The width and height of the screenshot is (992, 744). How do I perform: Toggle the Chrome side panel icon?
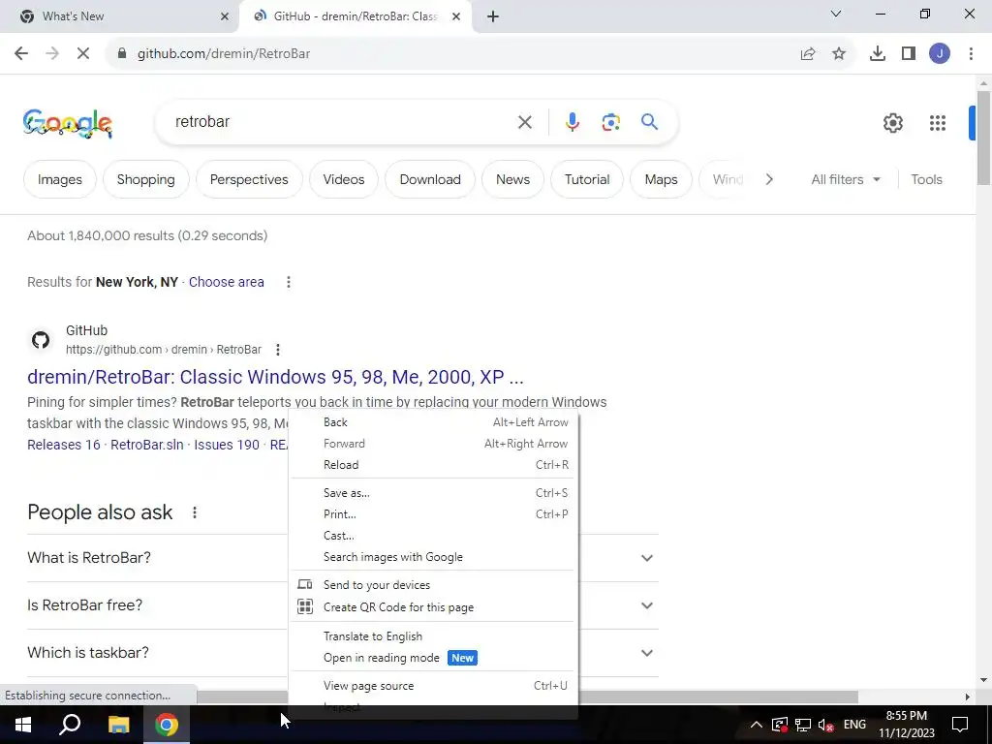pyautogui.click(x=909, y=54)
